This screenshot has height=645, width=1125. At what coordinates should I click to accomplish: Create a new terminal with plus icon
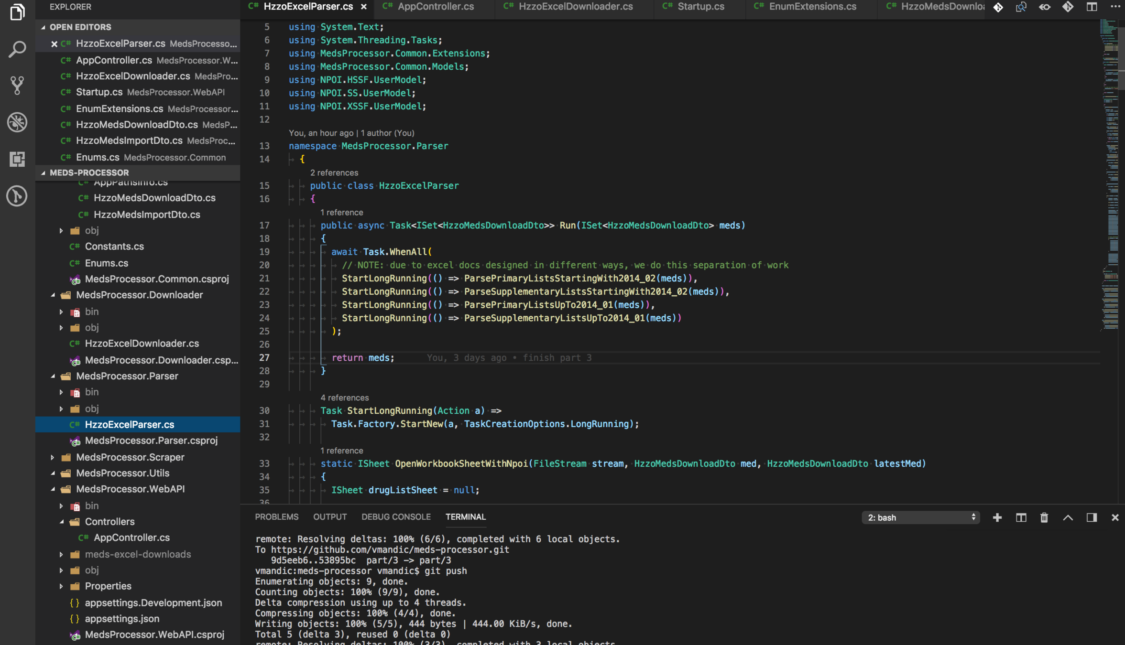pyautogui.click(x=997, y=517)
